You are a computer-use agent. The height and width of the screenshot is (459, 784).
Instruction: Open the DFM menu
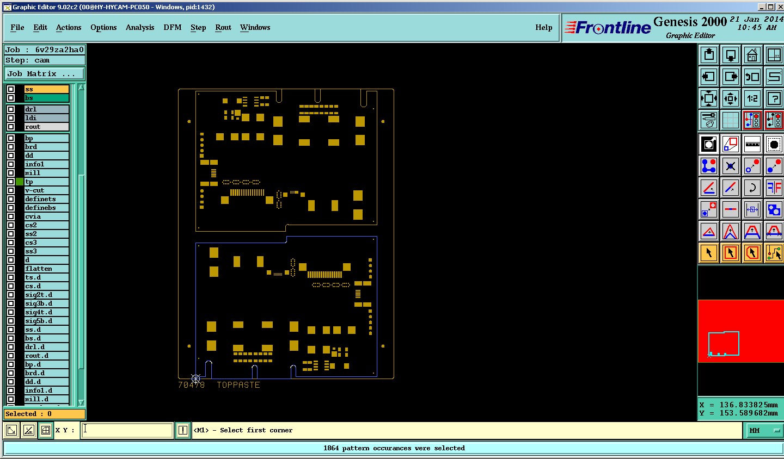pyautogui.click(x=173, y=27)
